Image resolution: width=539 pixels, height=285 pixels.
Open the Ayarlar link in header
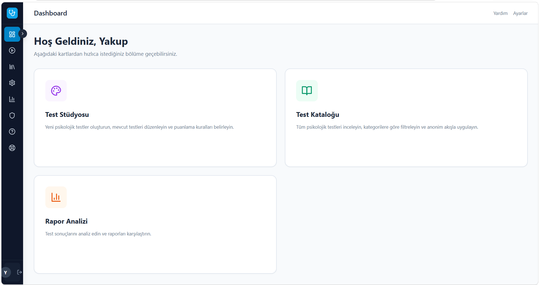coord(520,13)
